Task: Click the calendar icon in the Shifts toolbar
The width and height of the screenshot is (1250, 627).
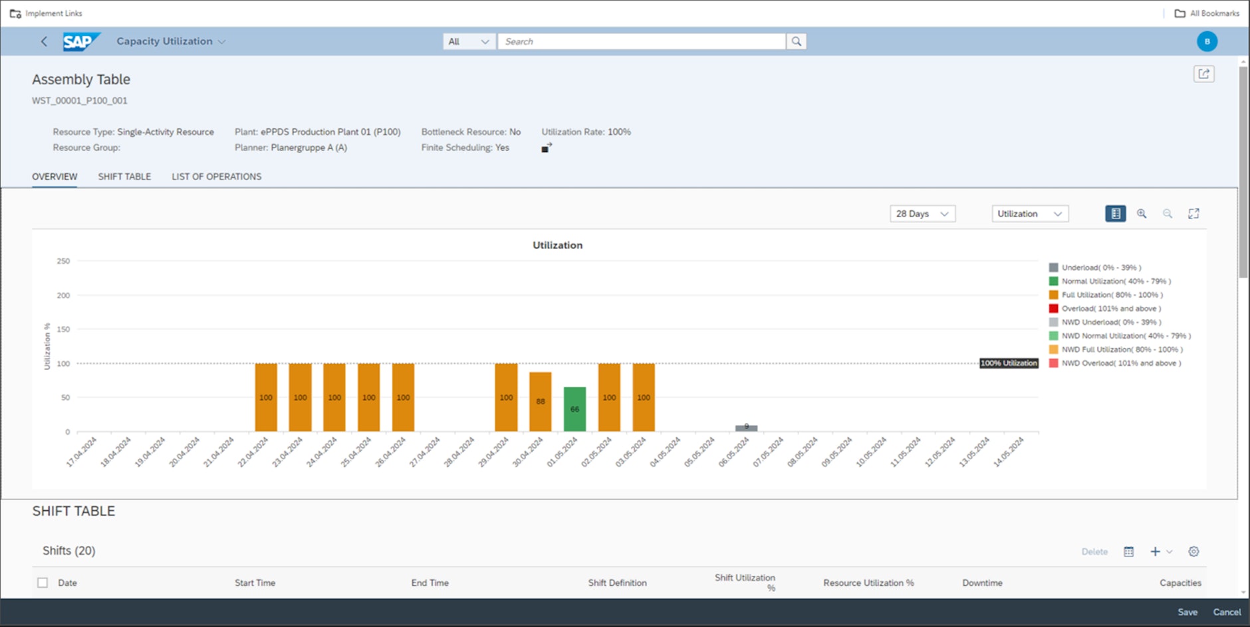Action: [1129, 551]
